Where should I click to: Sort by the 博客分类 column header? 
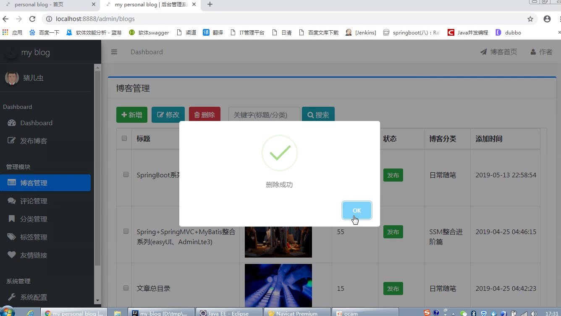(447, 139)
